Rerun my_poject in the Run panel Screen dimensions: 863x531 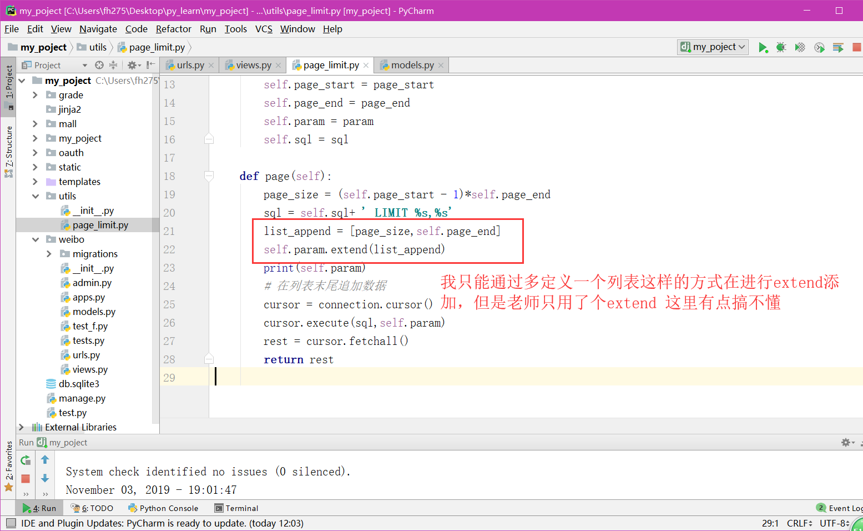click(26, 460)
